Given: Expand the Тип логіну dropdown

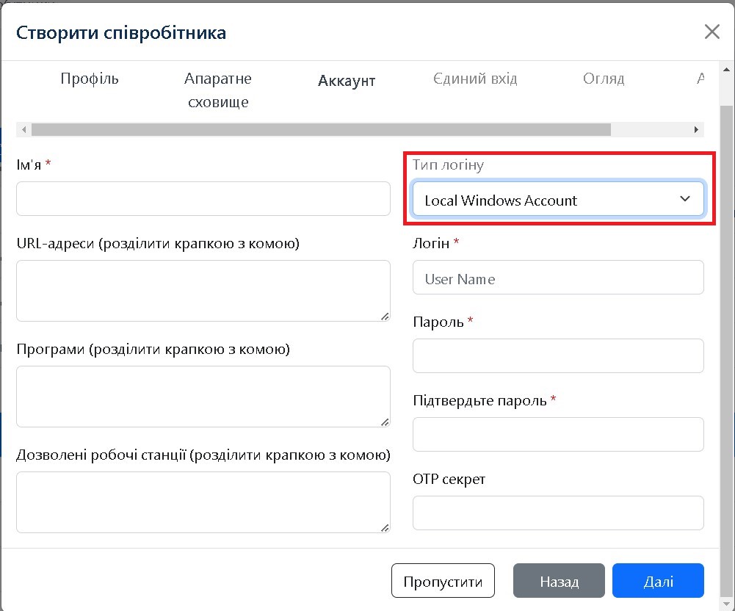Looking at the screenshot, I should 558,200.
